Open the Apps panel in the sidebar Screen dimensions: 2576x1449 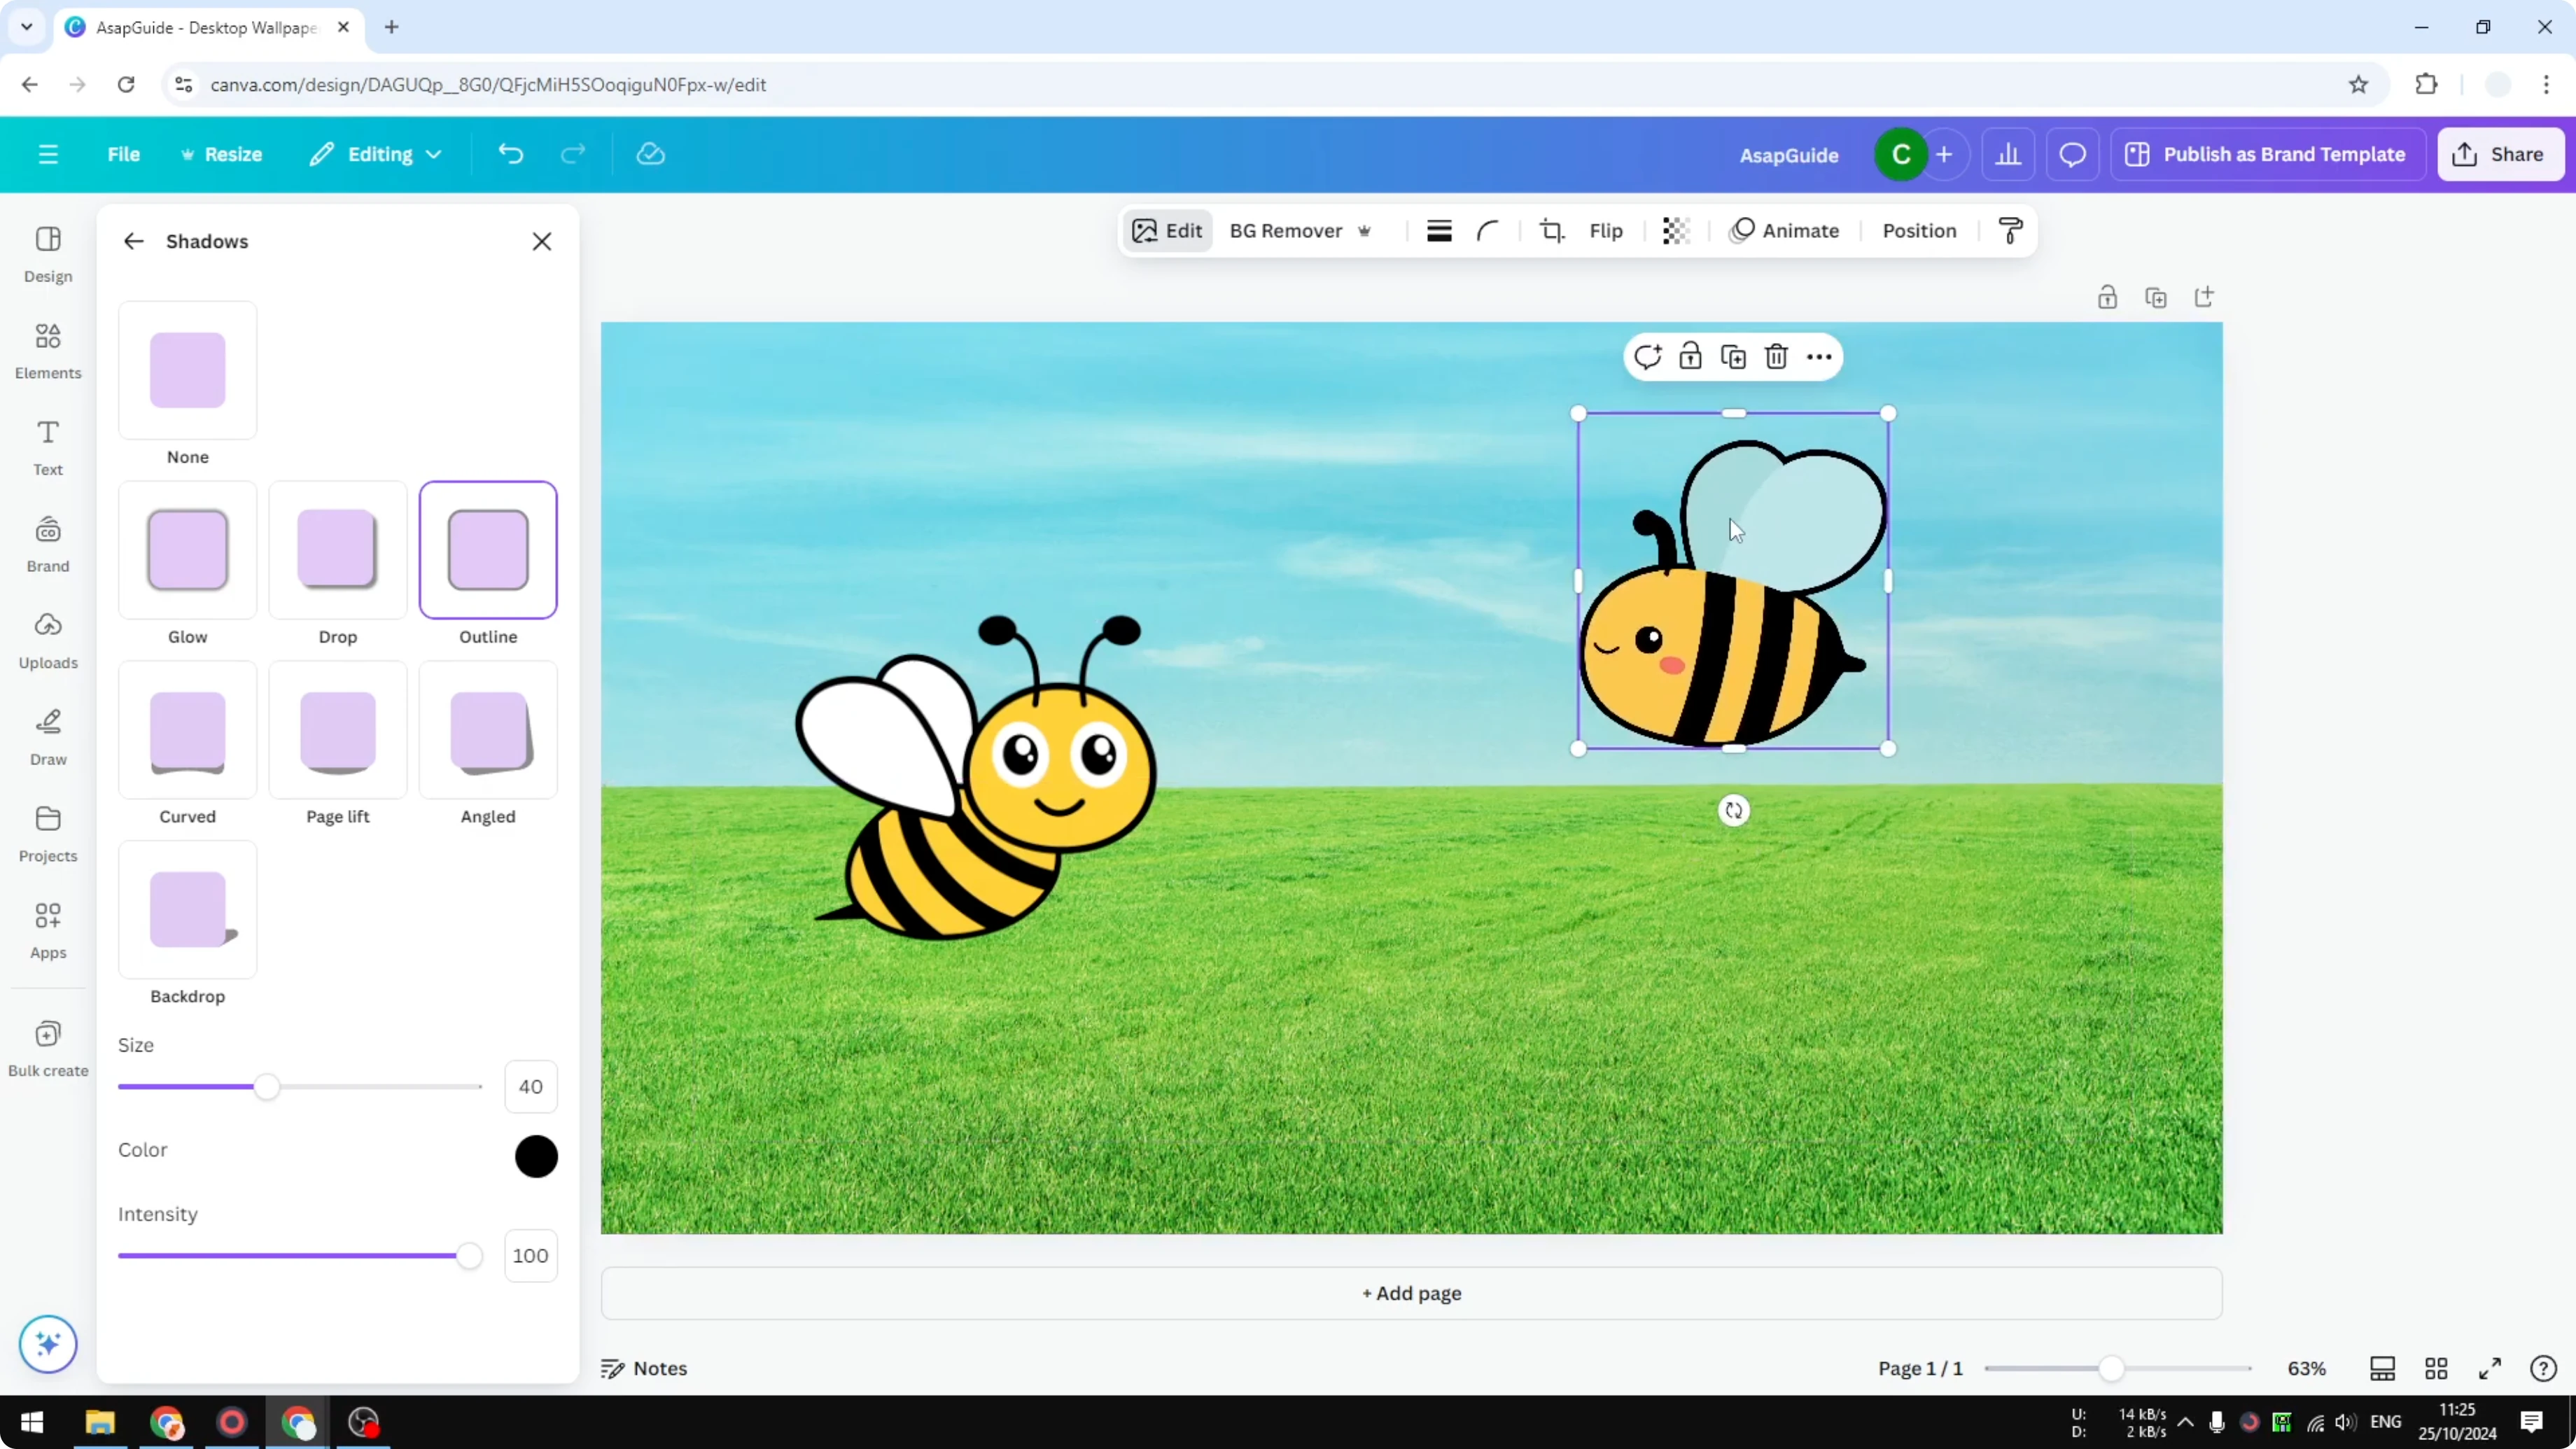pyautogui.click(x=47, y=928)
